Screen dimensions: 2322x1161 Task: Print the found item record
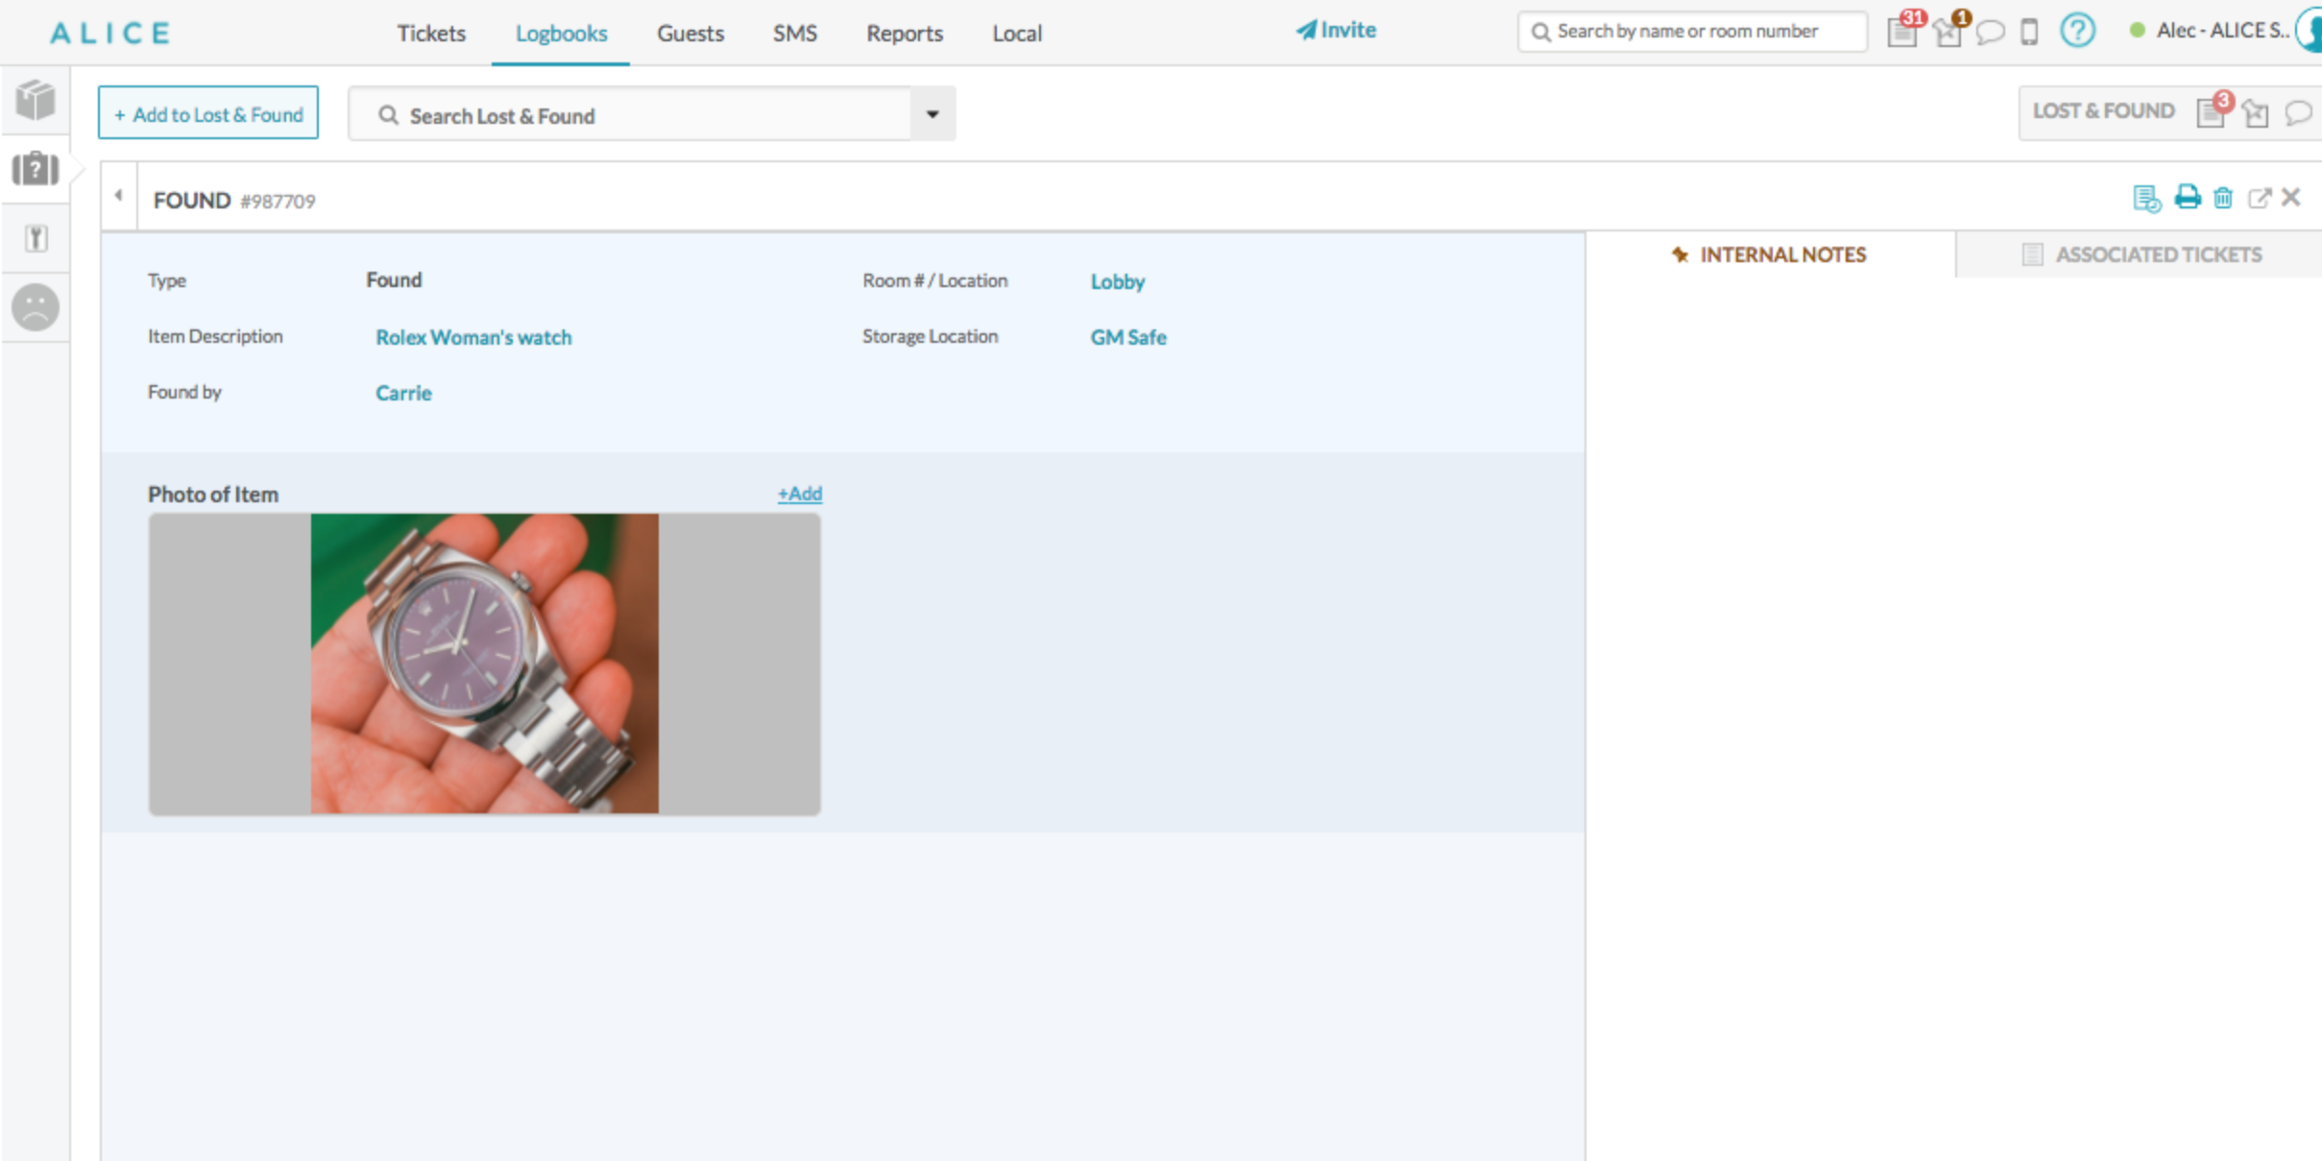[x=2186, y=197]
